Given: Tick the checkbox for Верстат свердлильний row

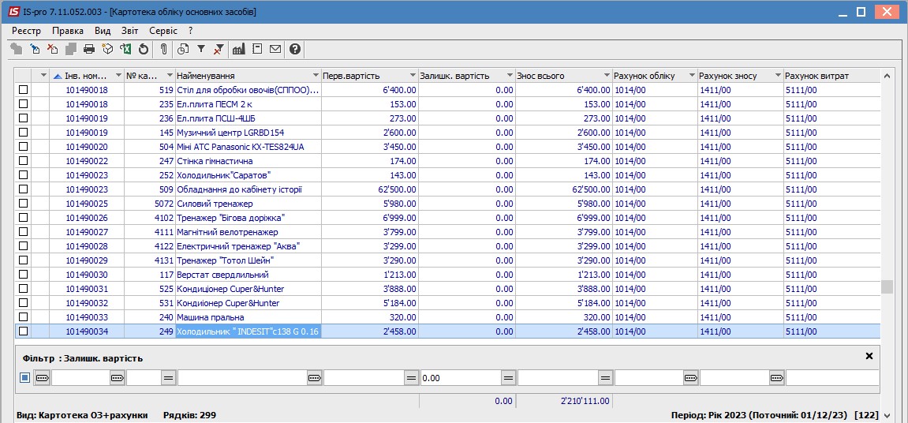Looking at the screenshot, I should [x=23, y=274].
